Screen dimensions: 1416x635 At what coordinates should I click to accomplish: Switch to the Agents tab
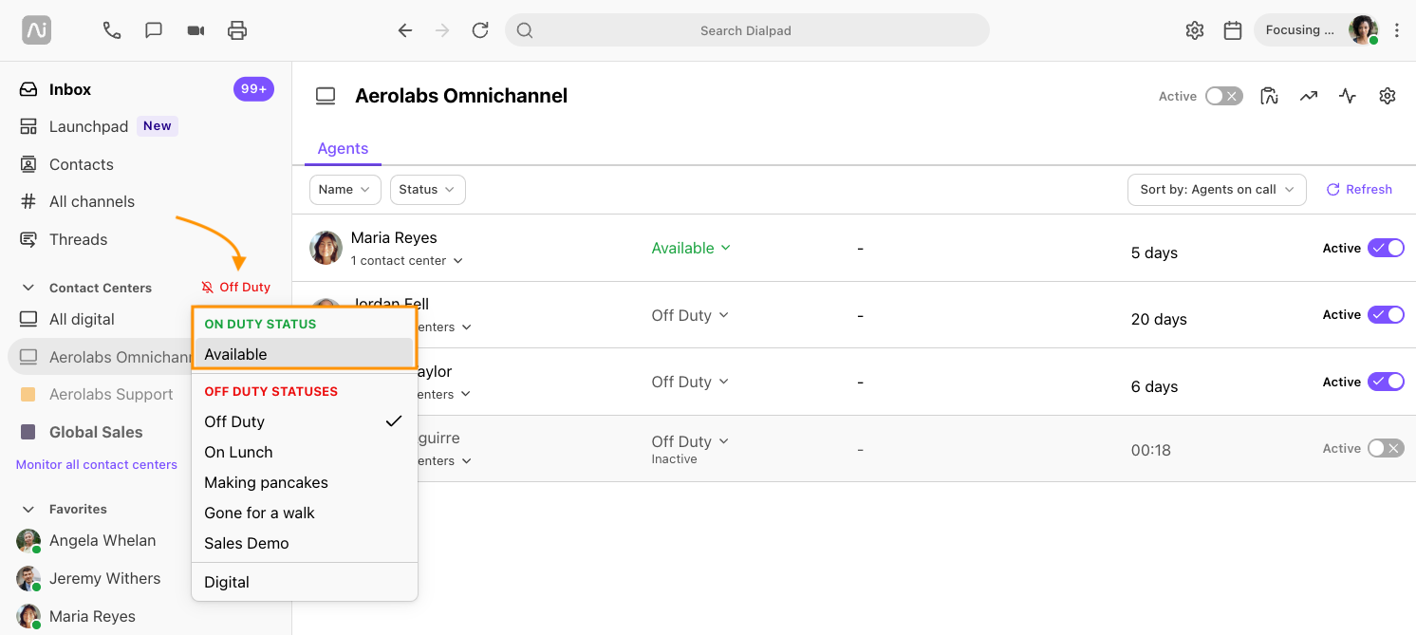pyautogui.click(x=343, y=149)
